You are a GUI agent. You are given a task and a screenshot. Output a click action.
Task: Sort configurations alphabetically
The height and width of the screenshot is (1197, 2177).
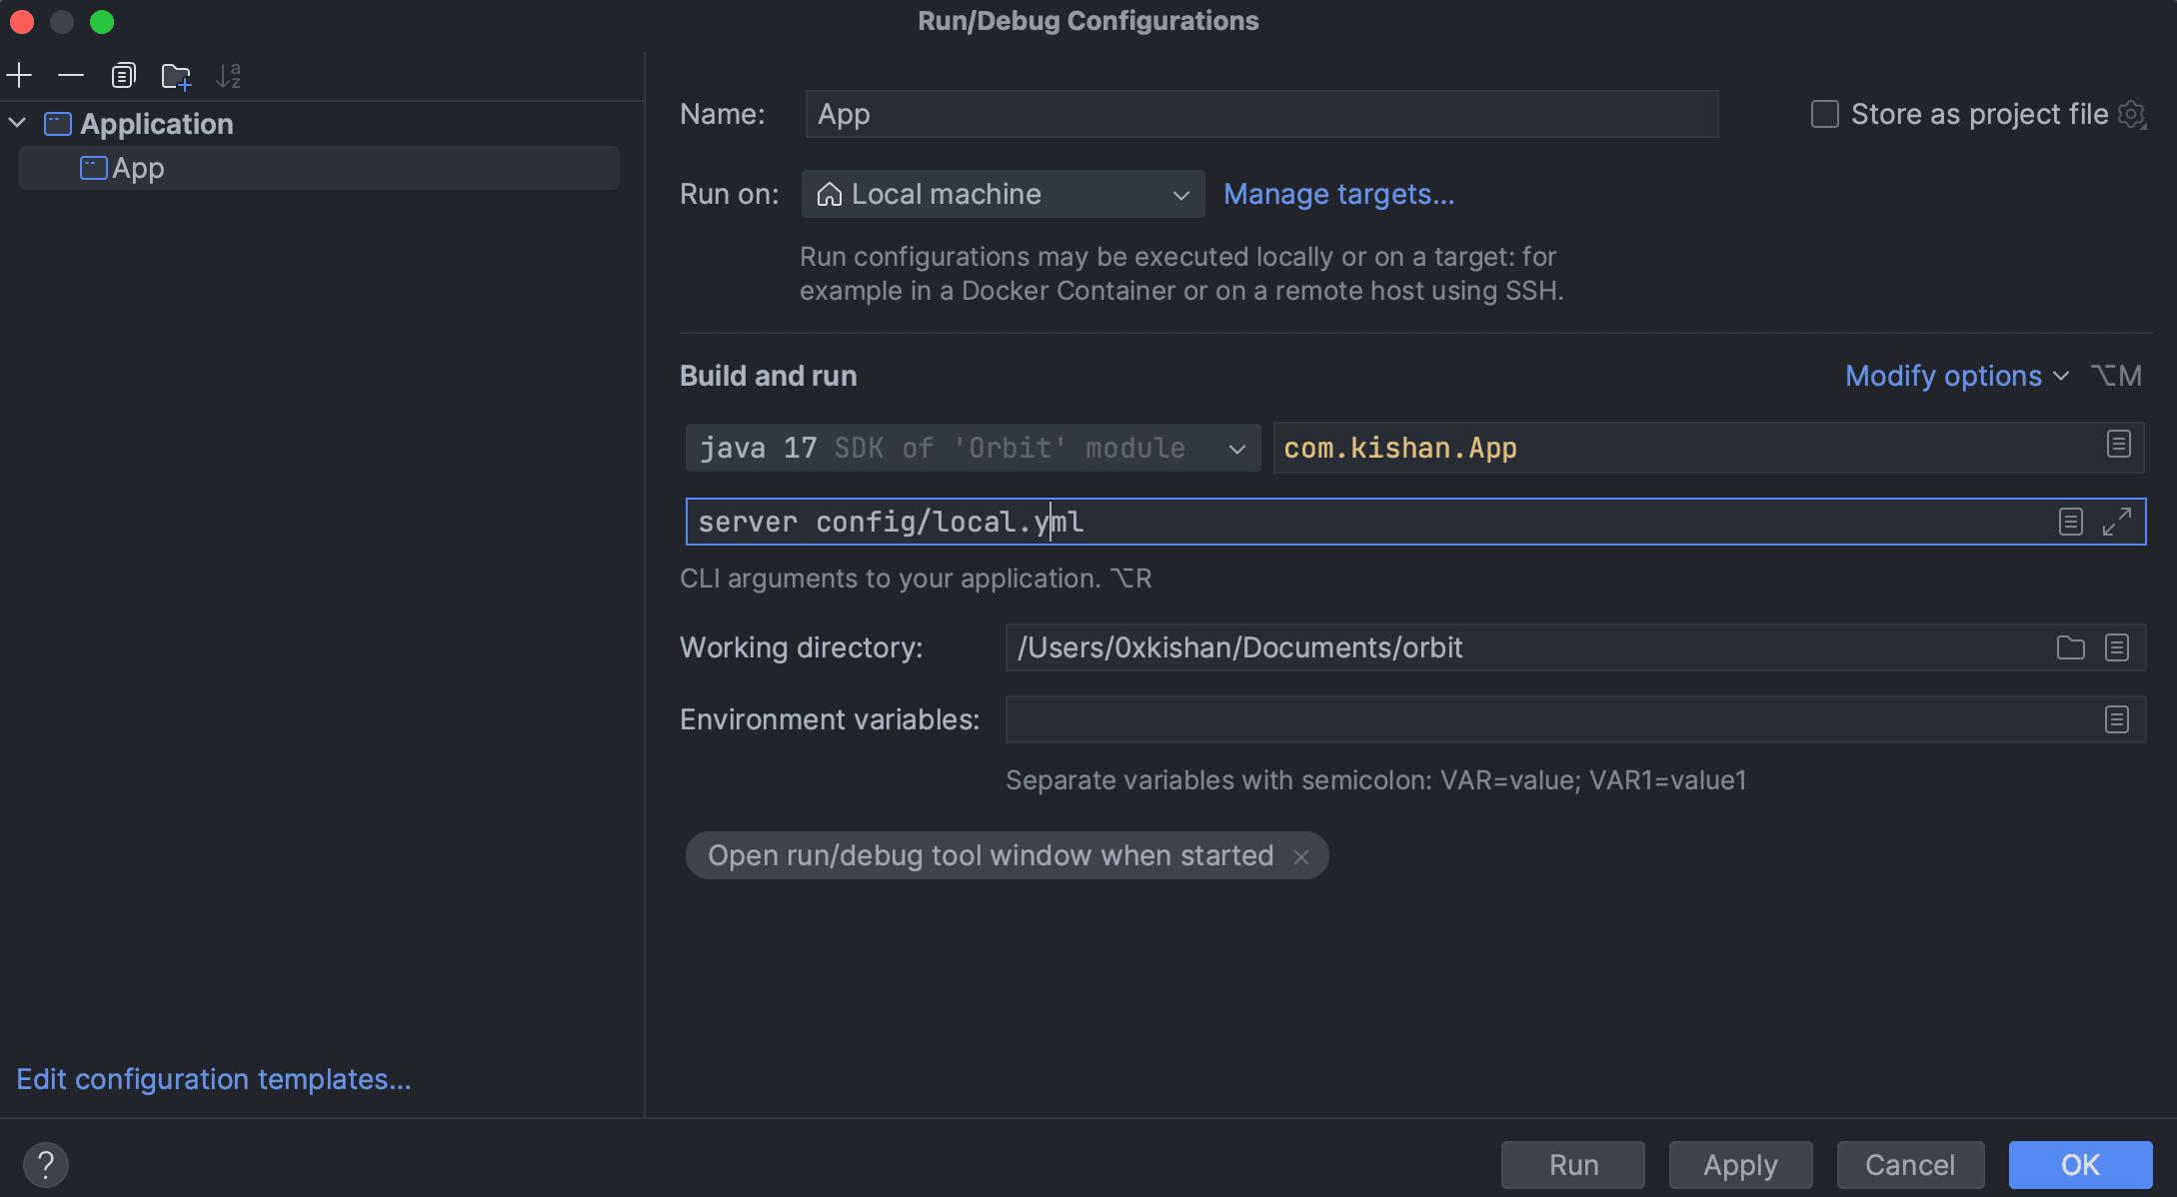pos(229,76)
